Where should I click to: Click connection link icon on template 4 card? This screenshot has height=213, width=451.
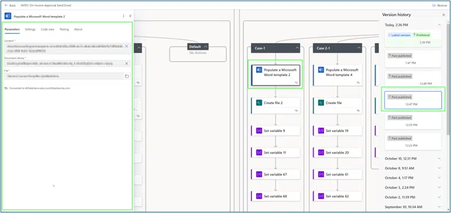point(358,83)
